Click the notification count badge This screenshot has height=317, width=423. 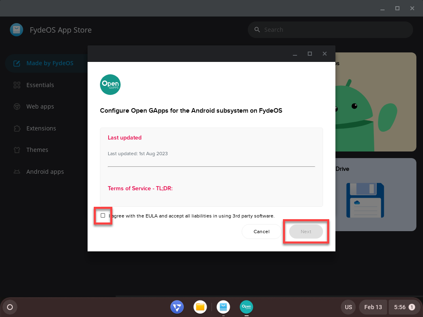coord(412,307)
